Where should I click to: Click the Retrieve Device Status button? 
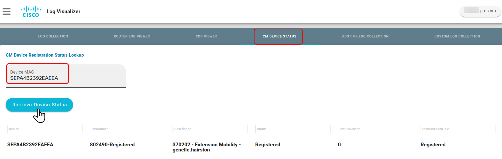39,105
